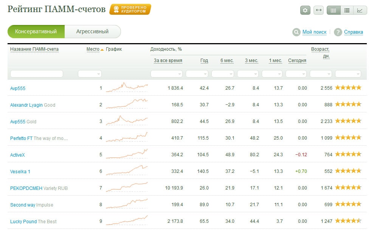
Task: Select the Консервативный tab
Action: [x=36, y=32]
